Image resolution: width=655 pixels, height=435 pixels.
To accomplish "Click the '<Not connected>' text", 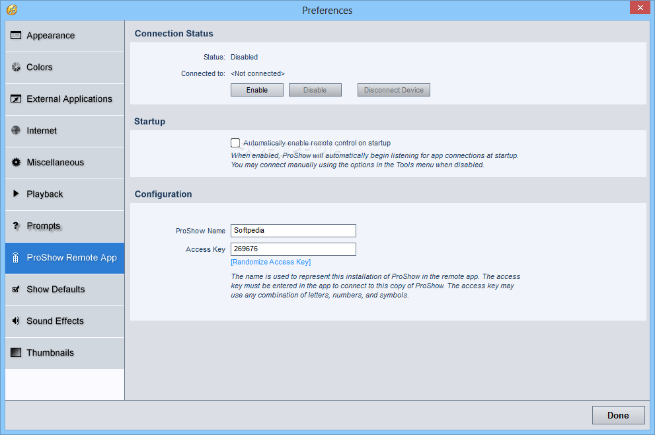I will (258, 73).
